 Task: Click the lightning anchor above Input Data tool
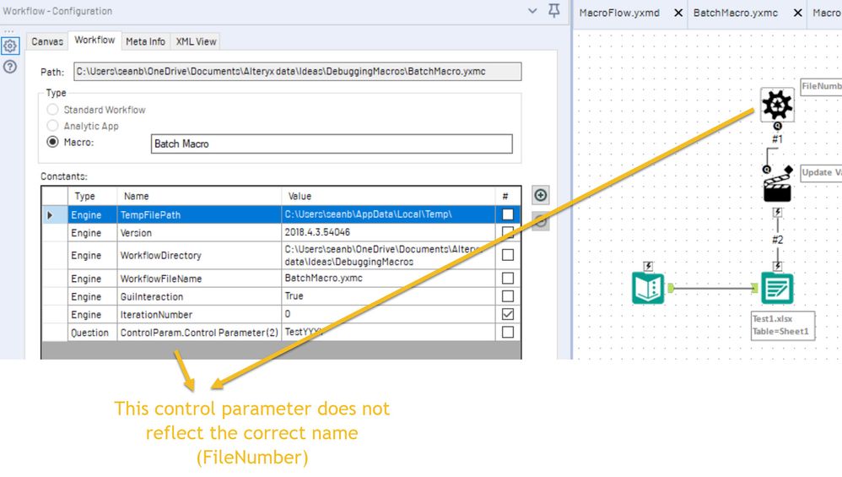coord(648,267)
